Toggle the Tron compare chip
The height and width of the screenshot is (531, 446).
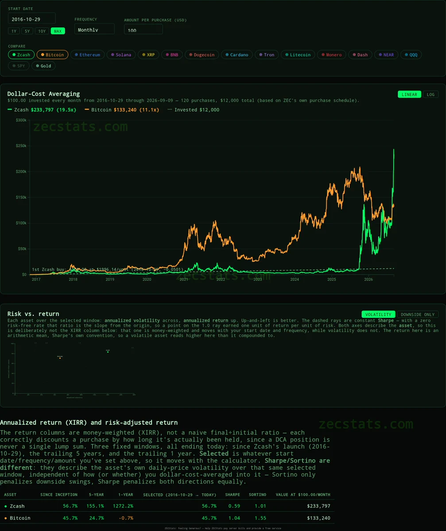tap(267, 55)
